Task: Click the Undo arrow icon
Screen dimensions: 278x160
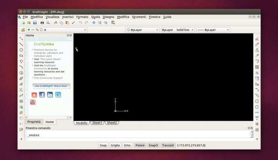Action: pos(80,23)
